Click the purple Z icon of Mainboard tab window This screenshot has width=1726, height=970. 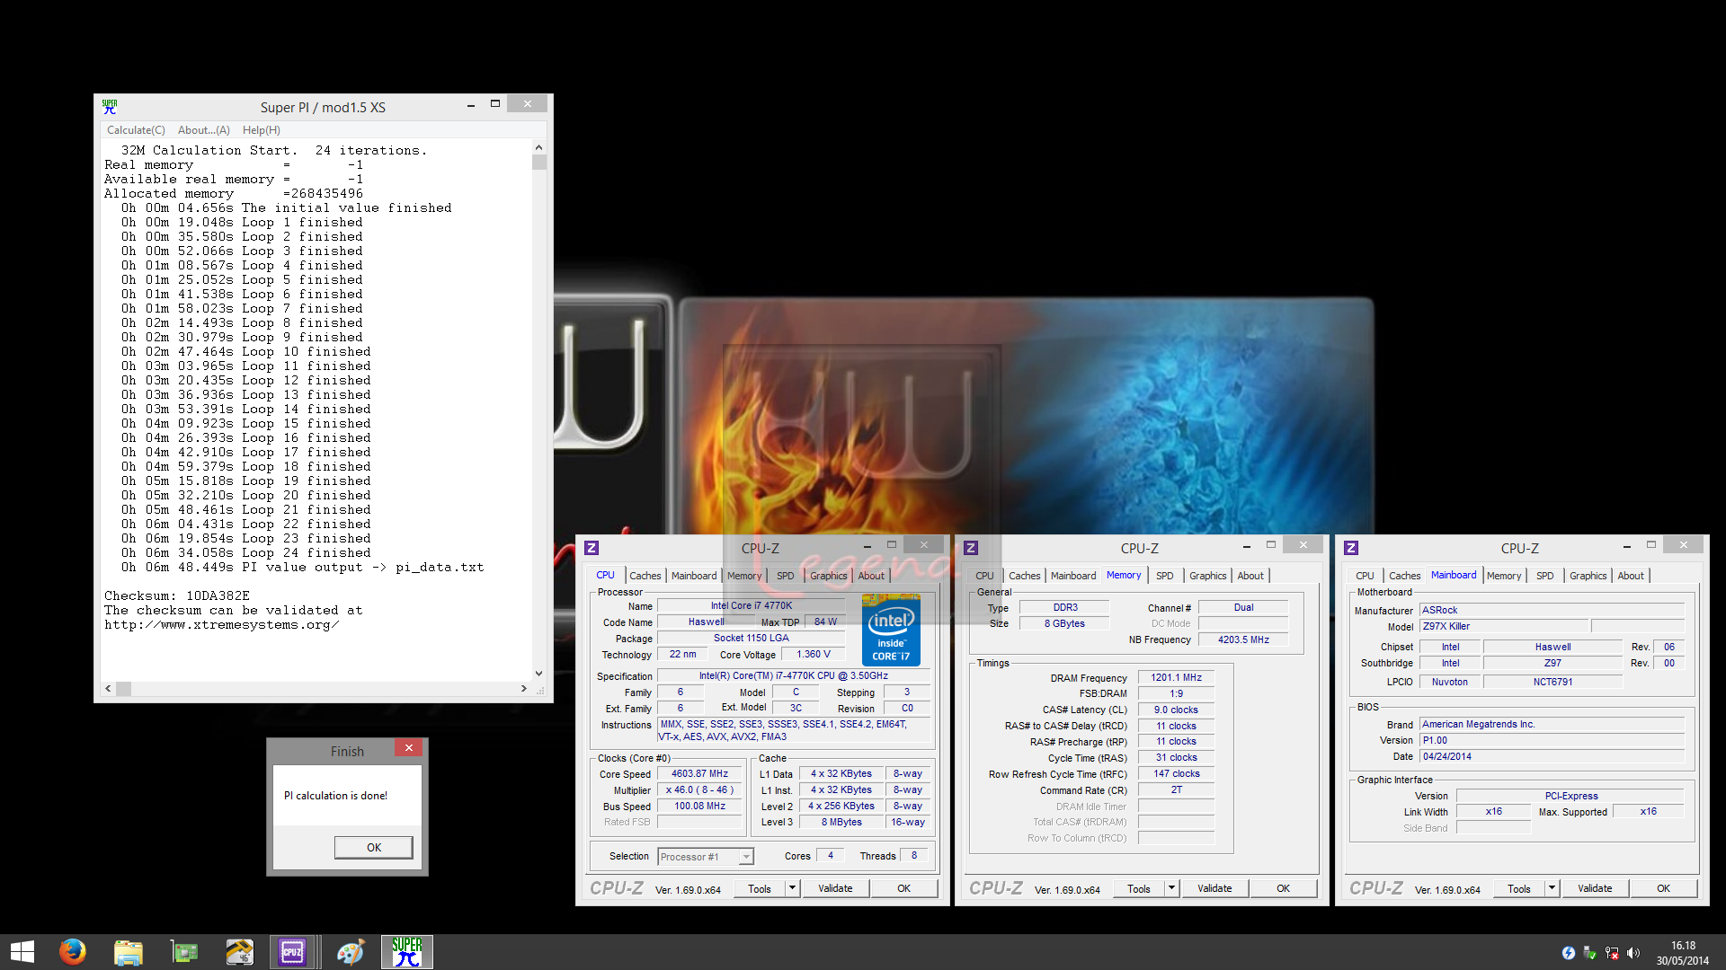[x=1351, y=548]
